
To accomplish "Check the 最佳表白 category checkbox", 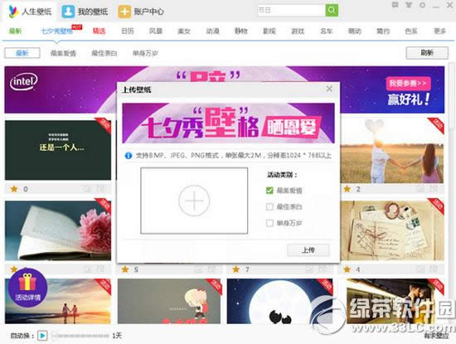I will click(269, 206).
